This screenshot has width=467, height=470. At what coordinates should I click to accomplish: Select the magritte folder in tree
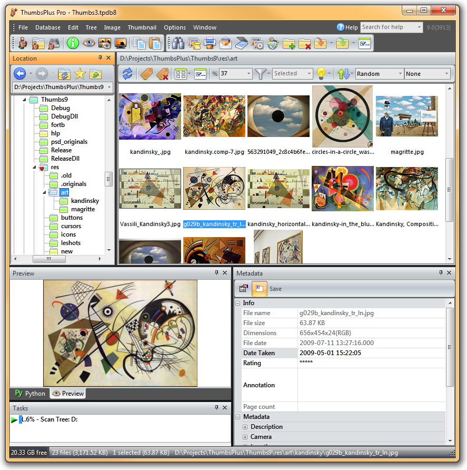pos(83,209)
